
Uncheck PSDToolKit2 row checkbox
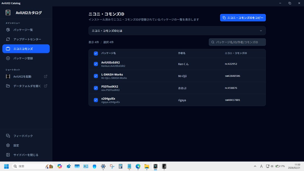point(96,88)
